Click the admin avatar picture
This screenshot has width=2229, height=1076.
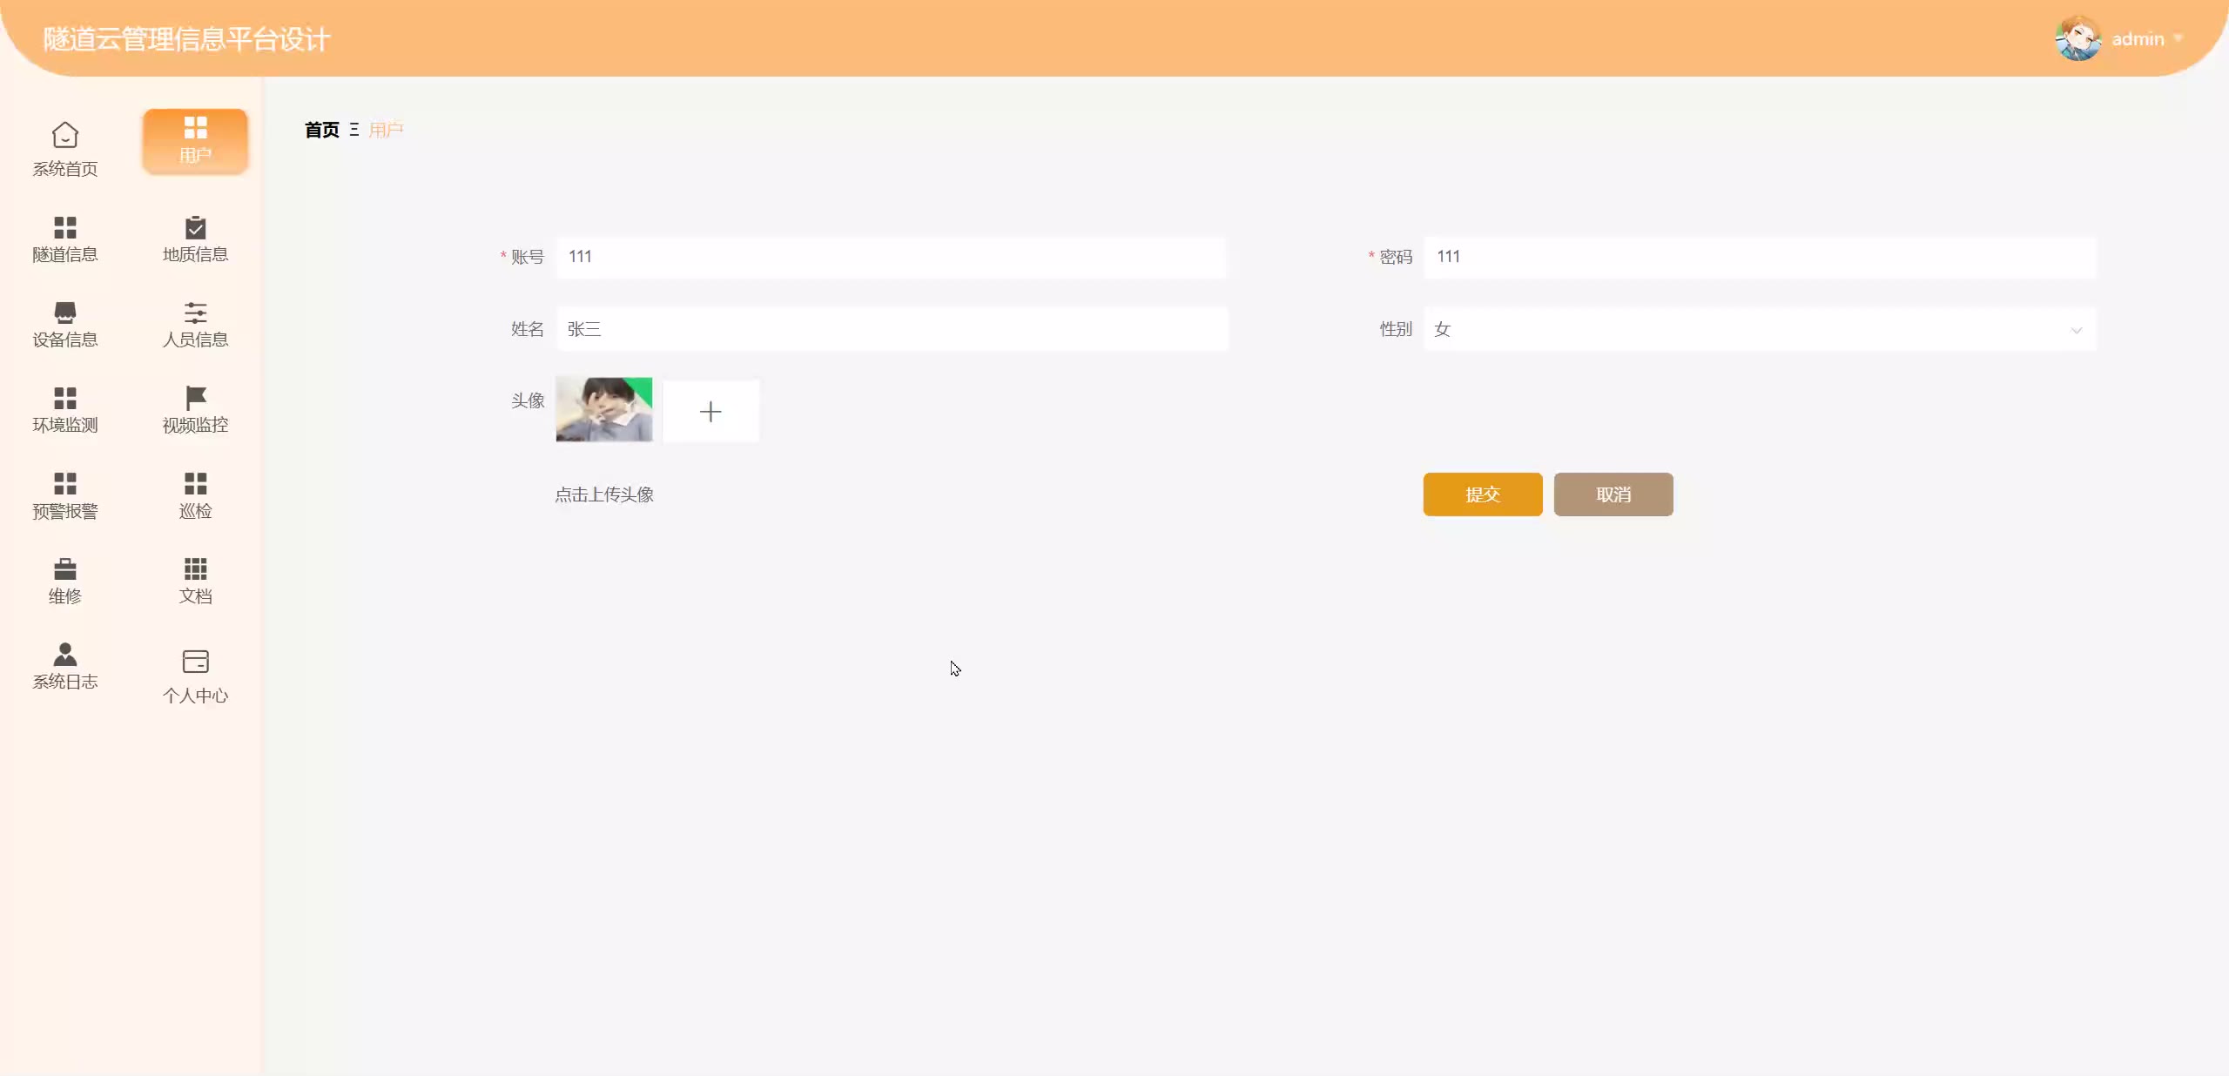(2077, 39)
